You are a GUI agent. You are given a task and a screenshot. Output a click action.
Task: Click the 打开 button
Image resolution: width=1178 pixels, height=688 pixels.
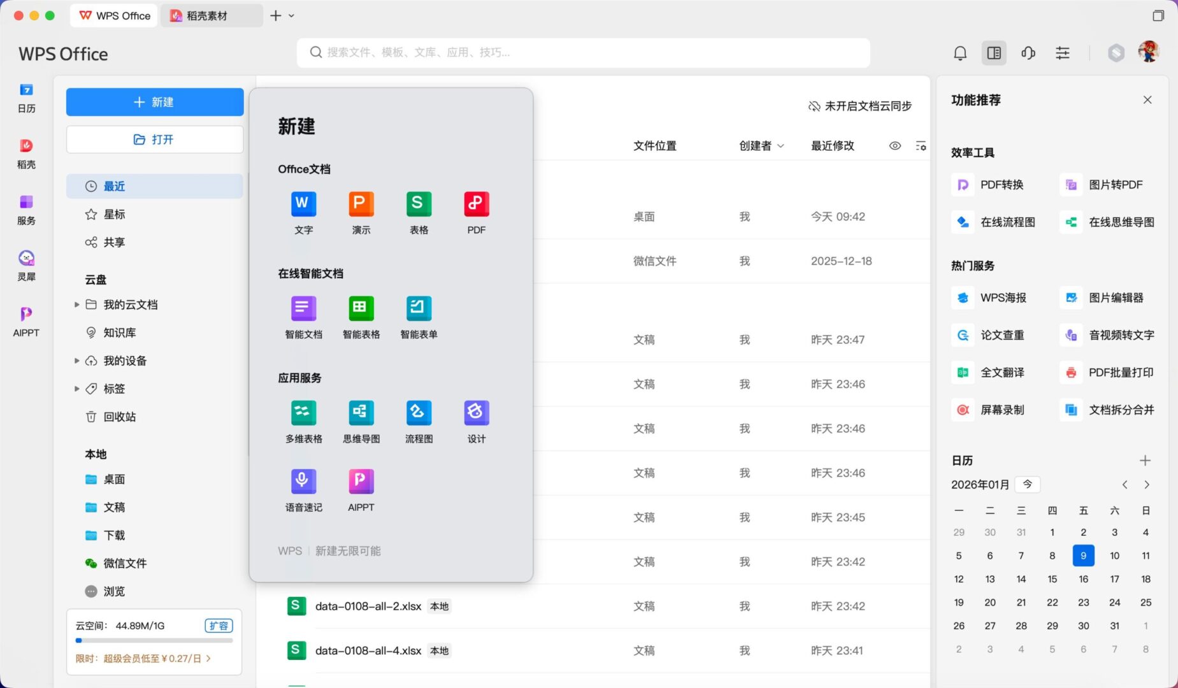154,140
